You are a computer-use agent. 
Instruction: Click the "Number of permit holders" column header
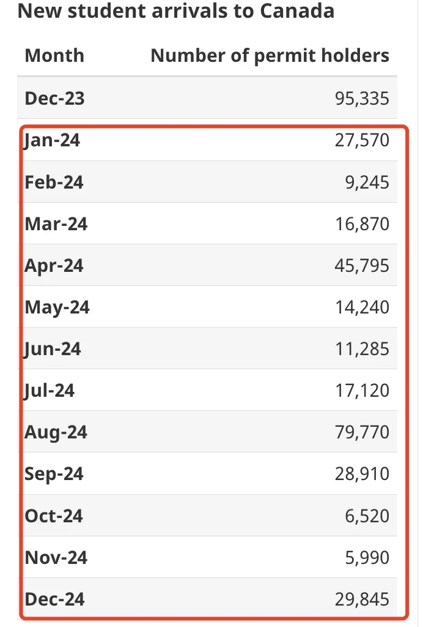(x=270, y=56)
